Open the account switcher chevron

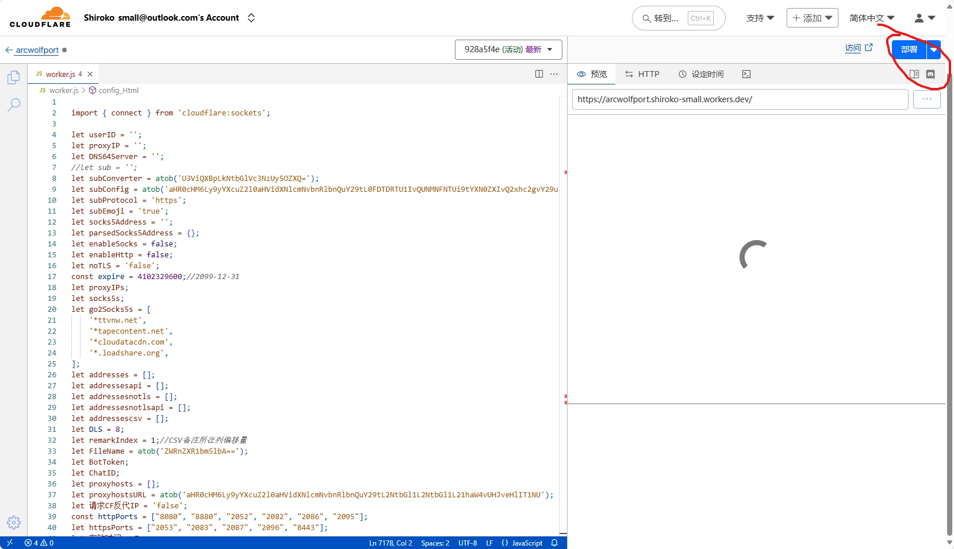(x=251, y=18)
